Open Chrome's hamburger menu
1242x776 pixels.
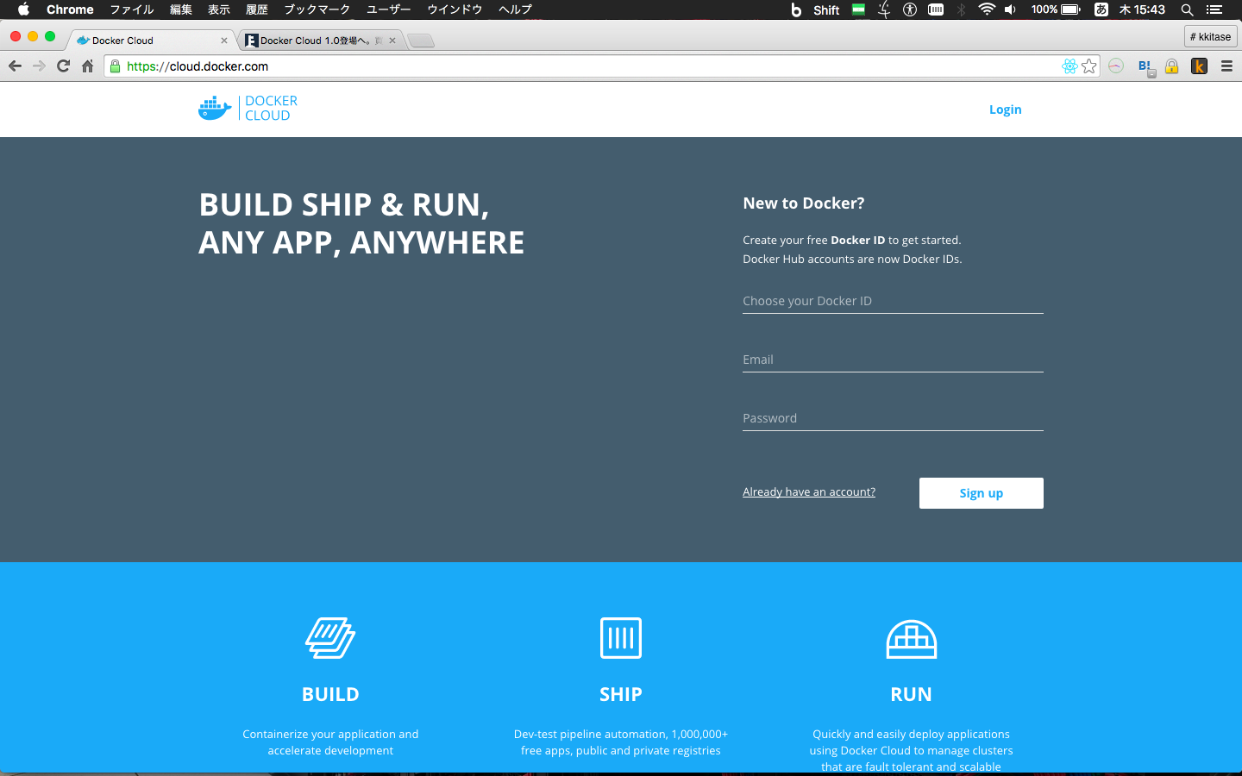(1226, 66)
